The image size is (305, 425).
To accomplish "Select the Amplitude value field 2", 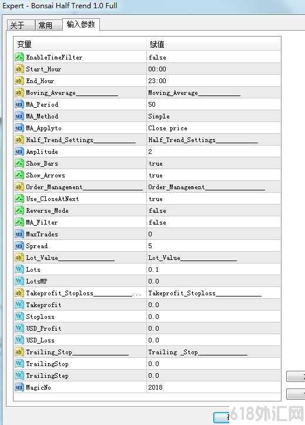I will click(x=213, y=151).
